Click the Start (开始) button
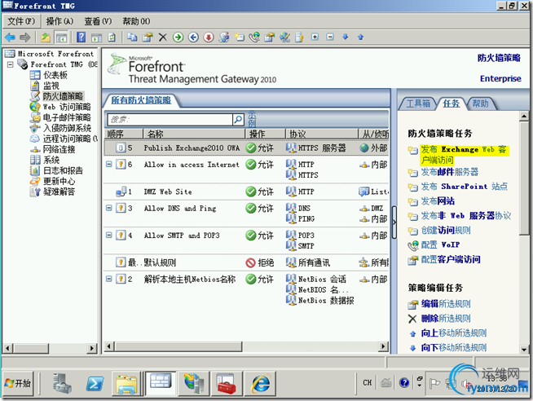Screen dimensions: 533x401 [x=18, y=383]
